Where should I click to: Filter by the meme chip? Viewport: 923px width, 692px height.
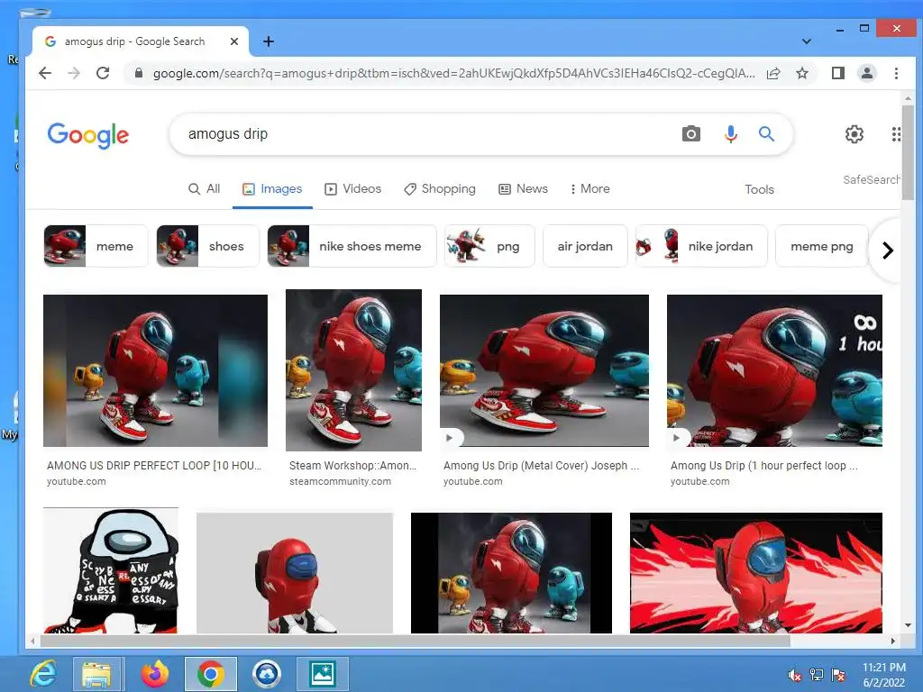pos(96,246)
